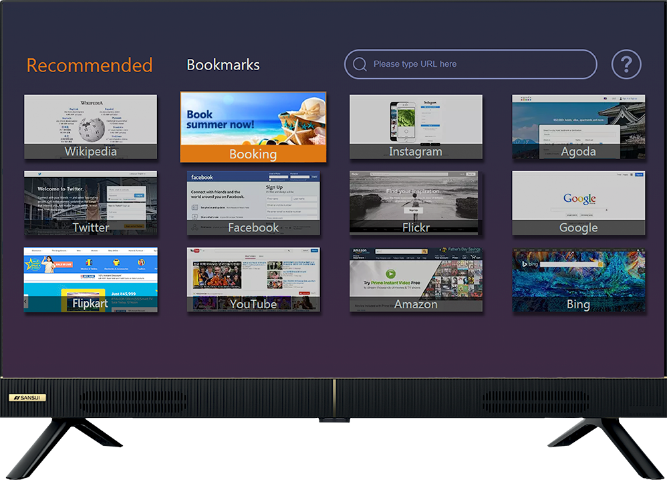Screen dimensions: 667x480
Task: Click the help question mark icon
Action: 626,64
